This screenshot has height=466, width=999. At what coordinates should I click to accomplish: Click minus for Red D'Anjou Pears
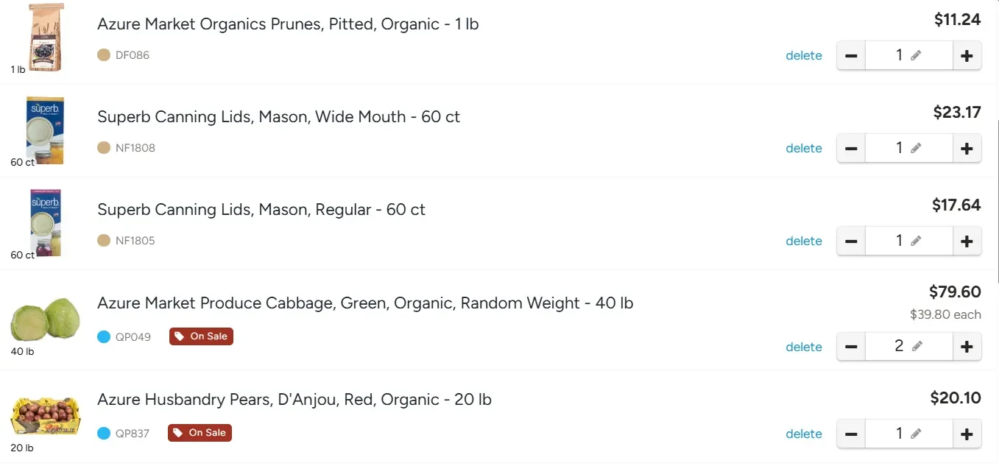[851, 434]
